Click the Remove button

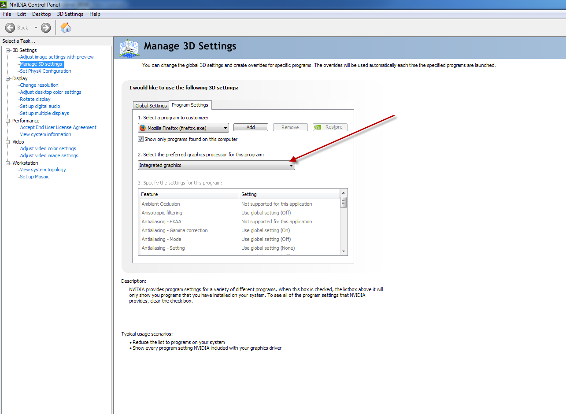(x=290, y=127)
